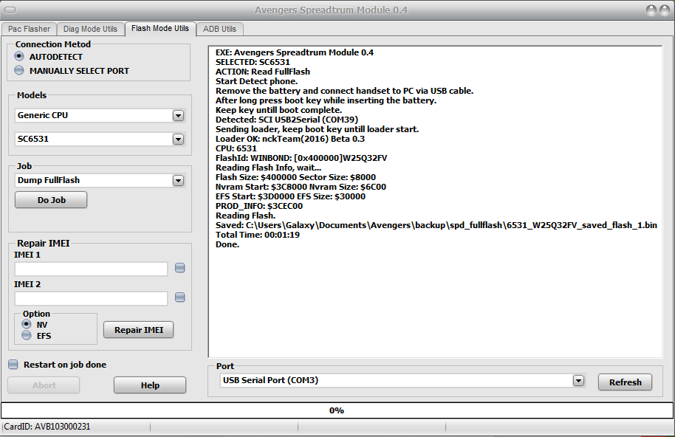The width and height of the screenshot is (675, 437).
Task: Click the Avengers Spreadtrum Module title bar
Action: tap(331, 10)
